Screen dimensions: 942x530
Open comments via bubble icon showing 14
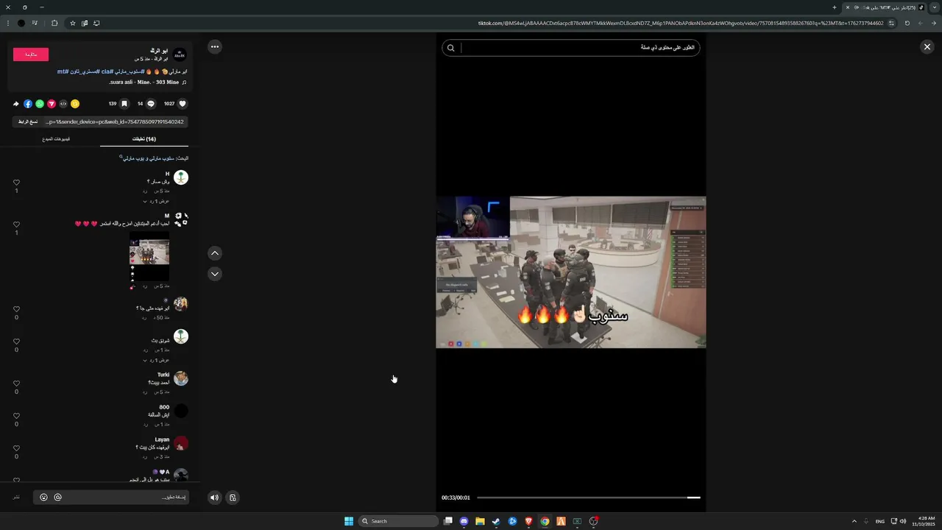[151, 104]
